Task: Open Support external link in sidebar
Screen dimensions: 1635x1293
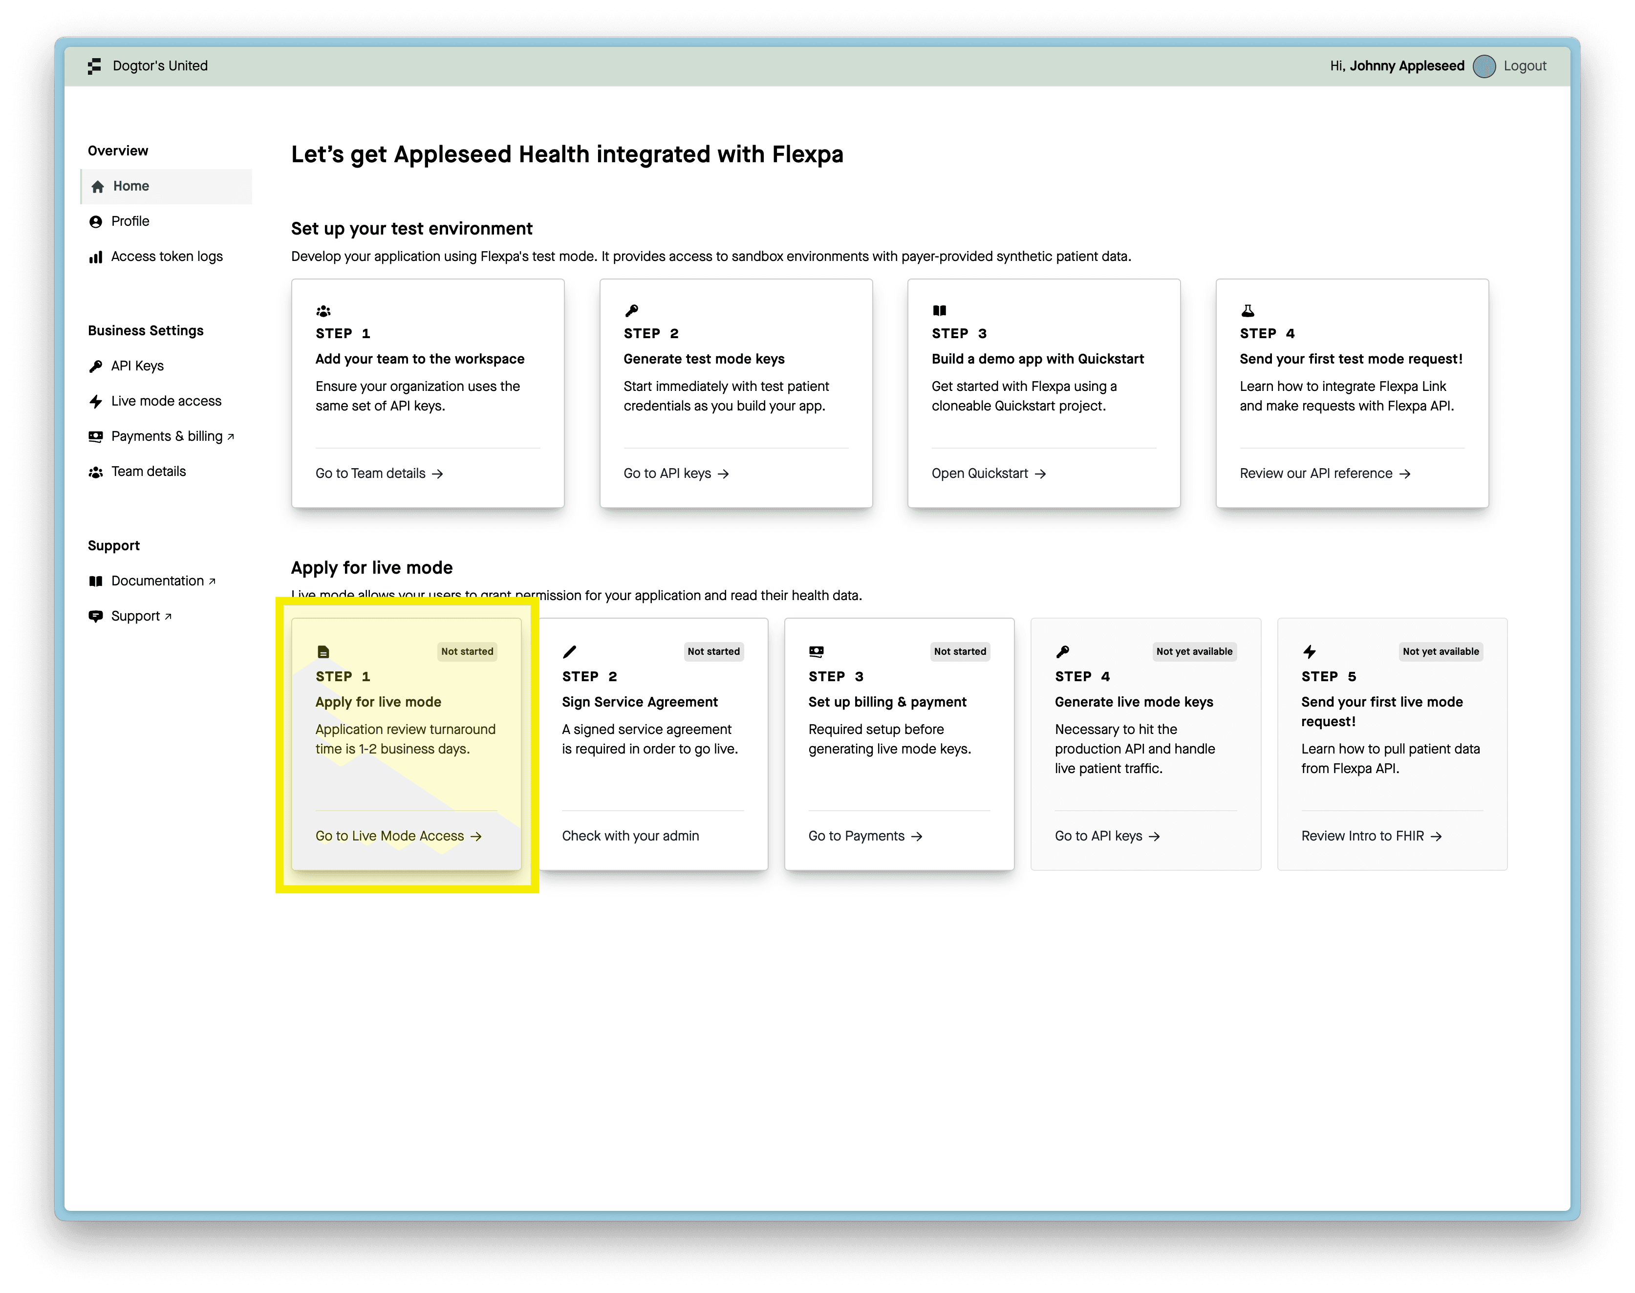Action: pos(141,616)
